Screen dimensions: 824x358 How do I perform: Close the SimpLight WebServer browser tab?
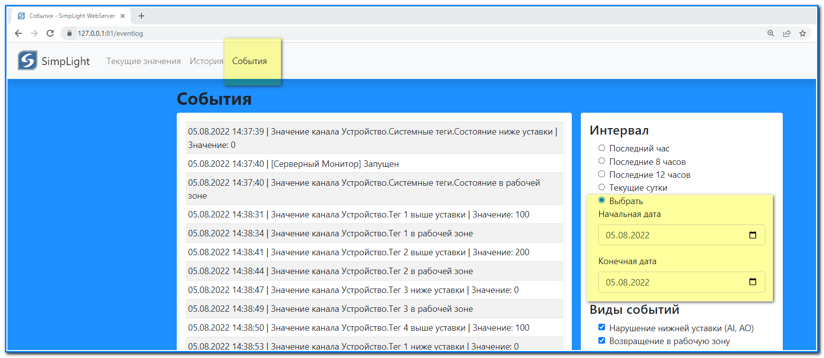pyautogui.click(x=123, y=16)
